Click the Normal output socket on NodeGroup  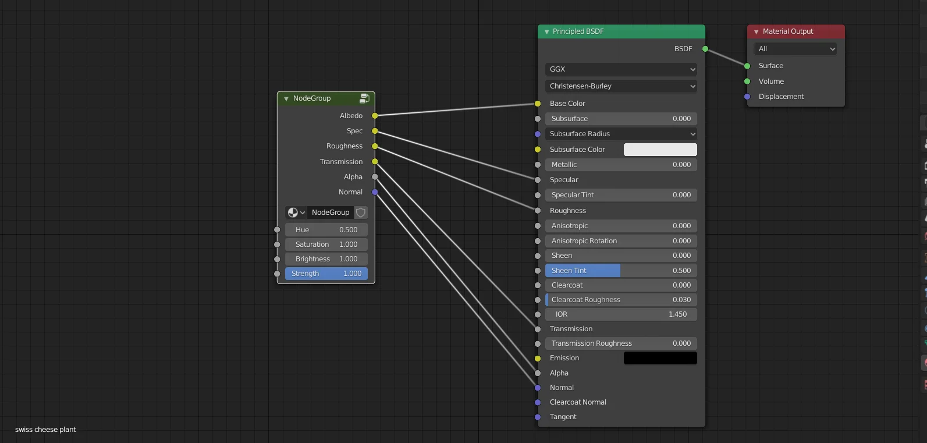[375, 192]
